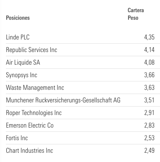This screenshot has width=160, height=162.
Task: Sort by Cartera Peso column header
Action: coord(136,14)
